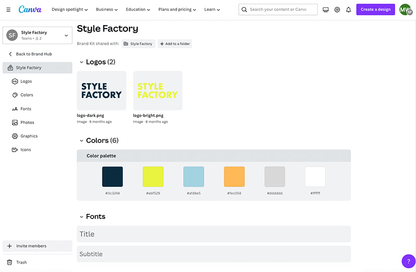Open the purple help question mark
The image size is (416, 272).
409,261
